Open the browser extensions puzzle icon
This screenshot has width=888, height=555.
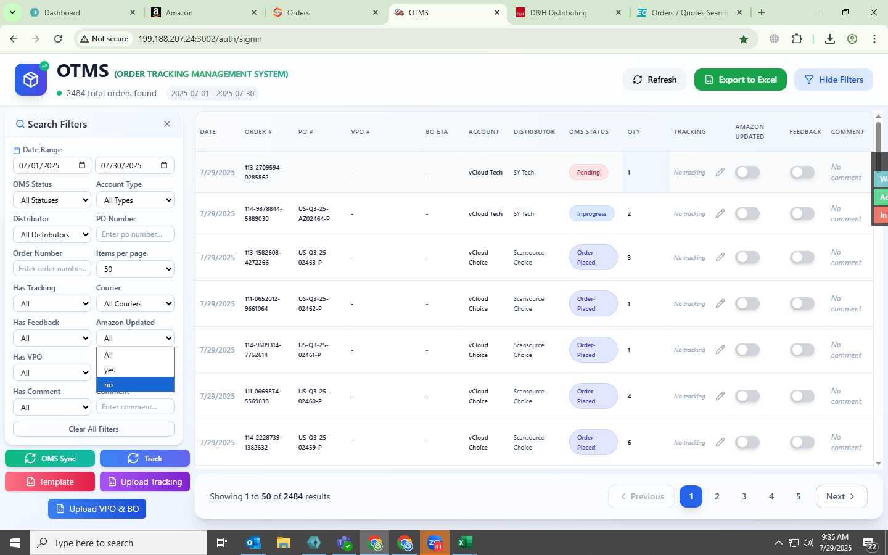797,39
